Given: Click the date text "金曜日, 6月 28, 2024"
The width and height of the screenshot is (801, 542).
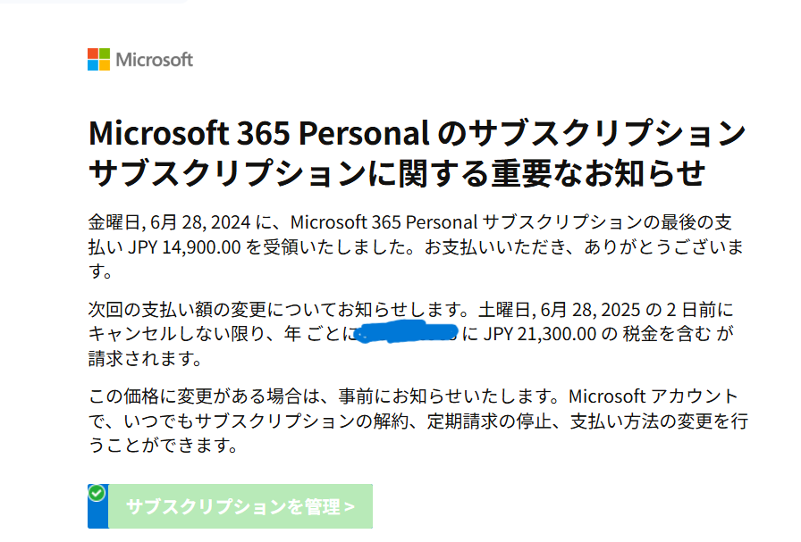Looking at the screenshot, I should coord(169,222).
